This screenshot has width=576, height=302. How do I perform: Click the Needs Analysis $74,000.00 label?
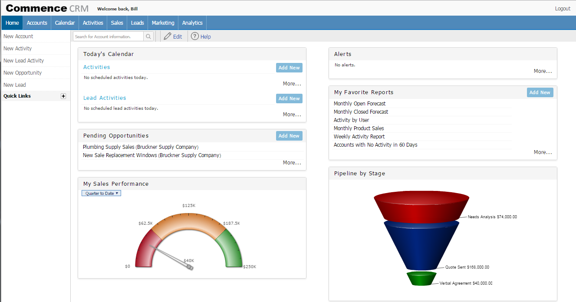click(493, 217)
